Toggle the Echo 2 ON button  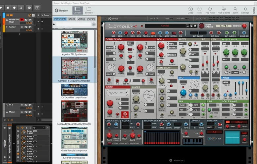(228, 122)
